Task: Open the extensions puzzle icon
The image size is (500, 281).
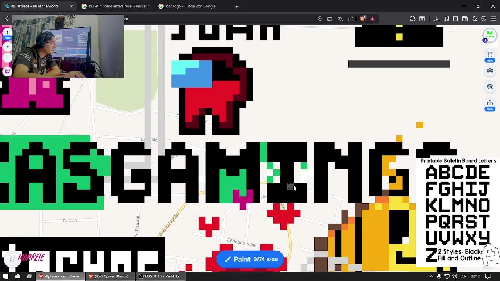Action: 412,19
